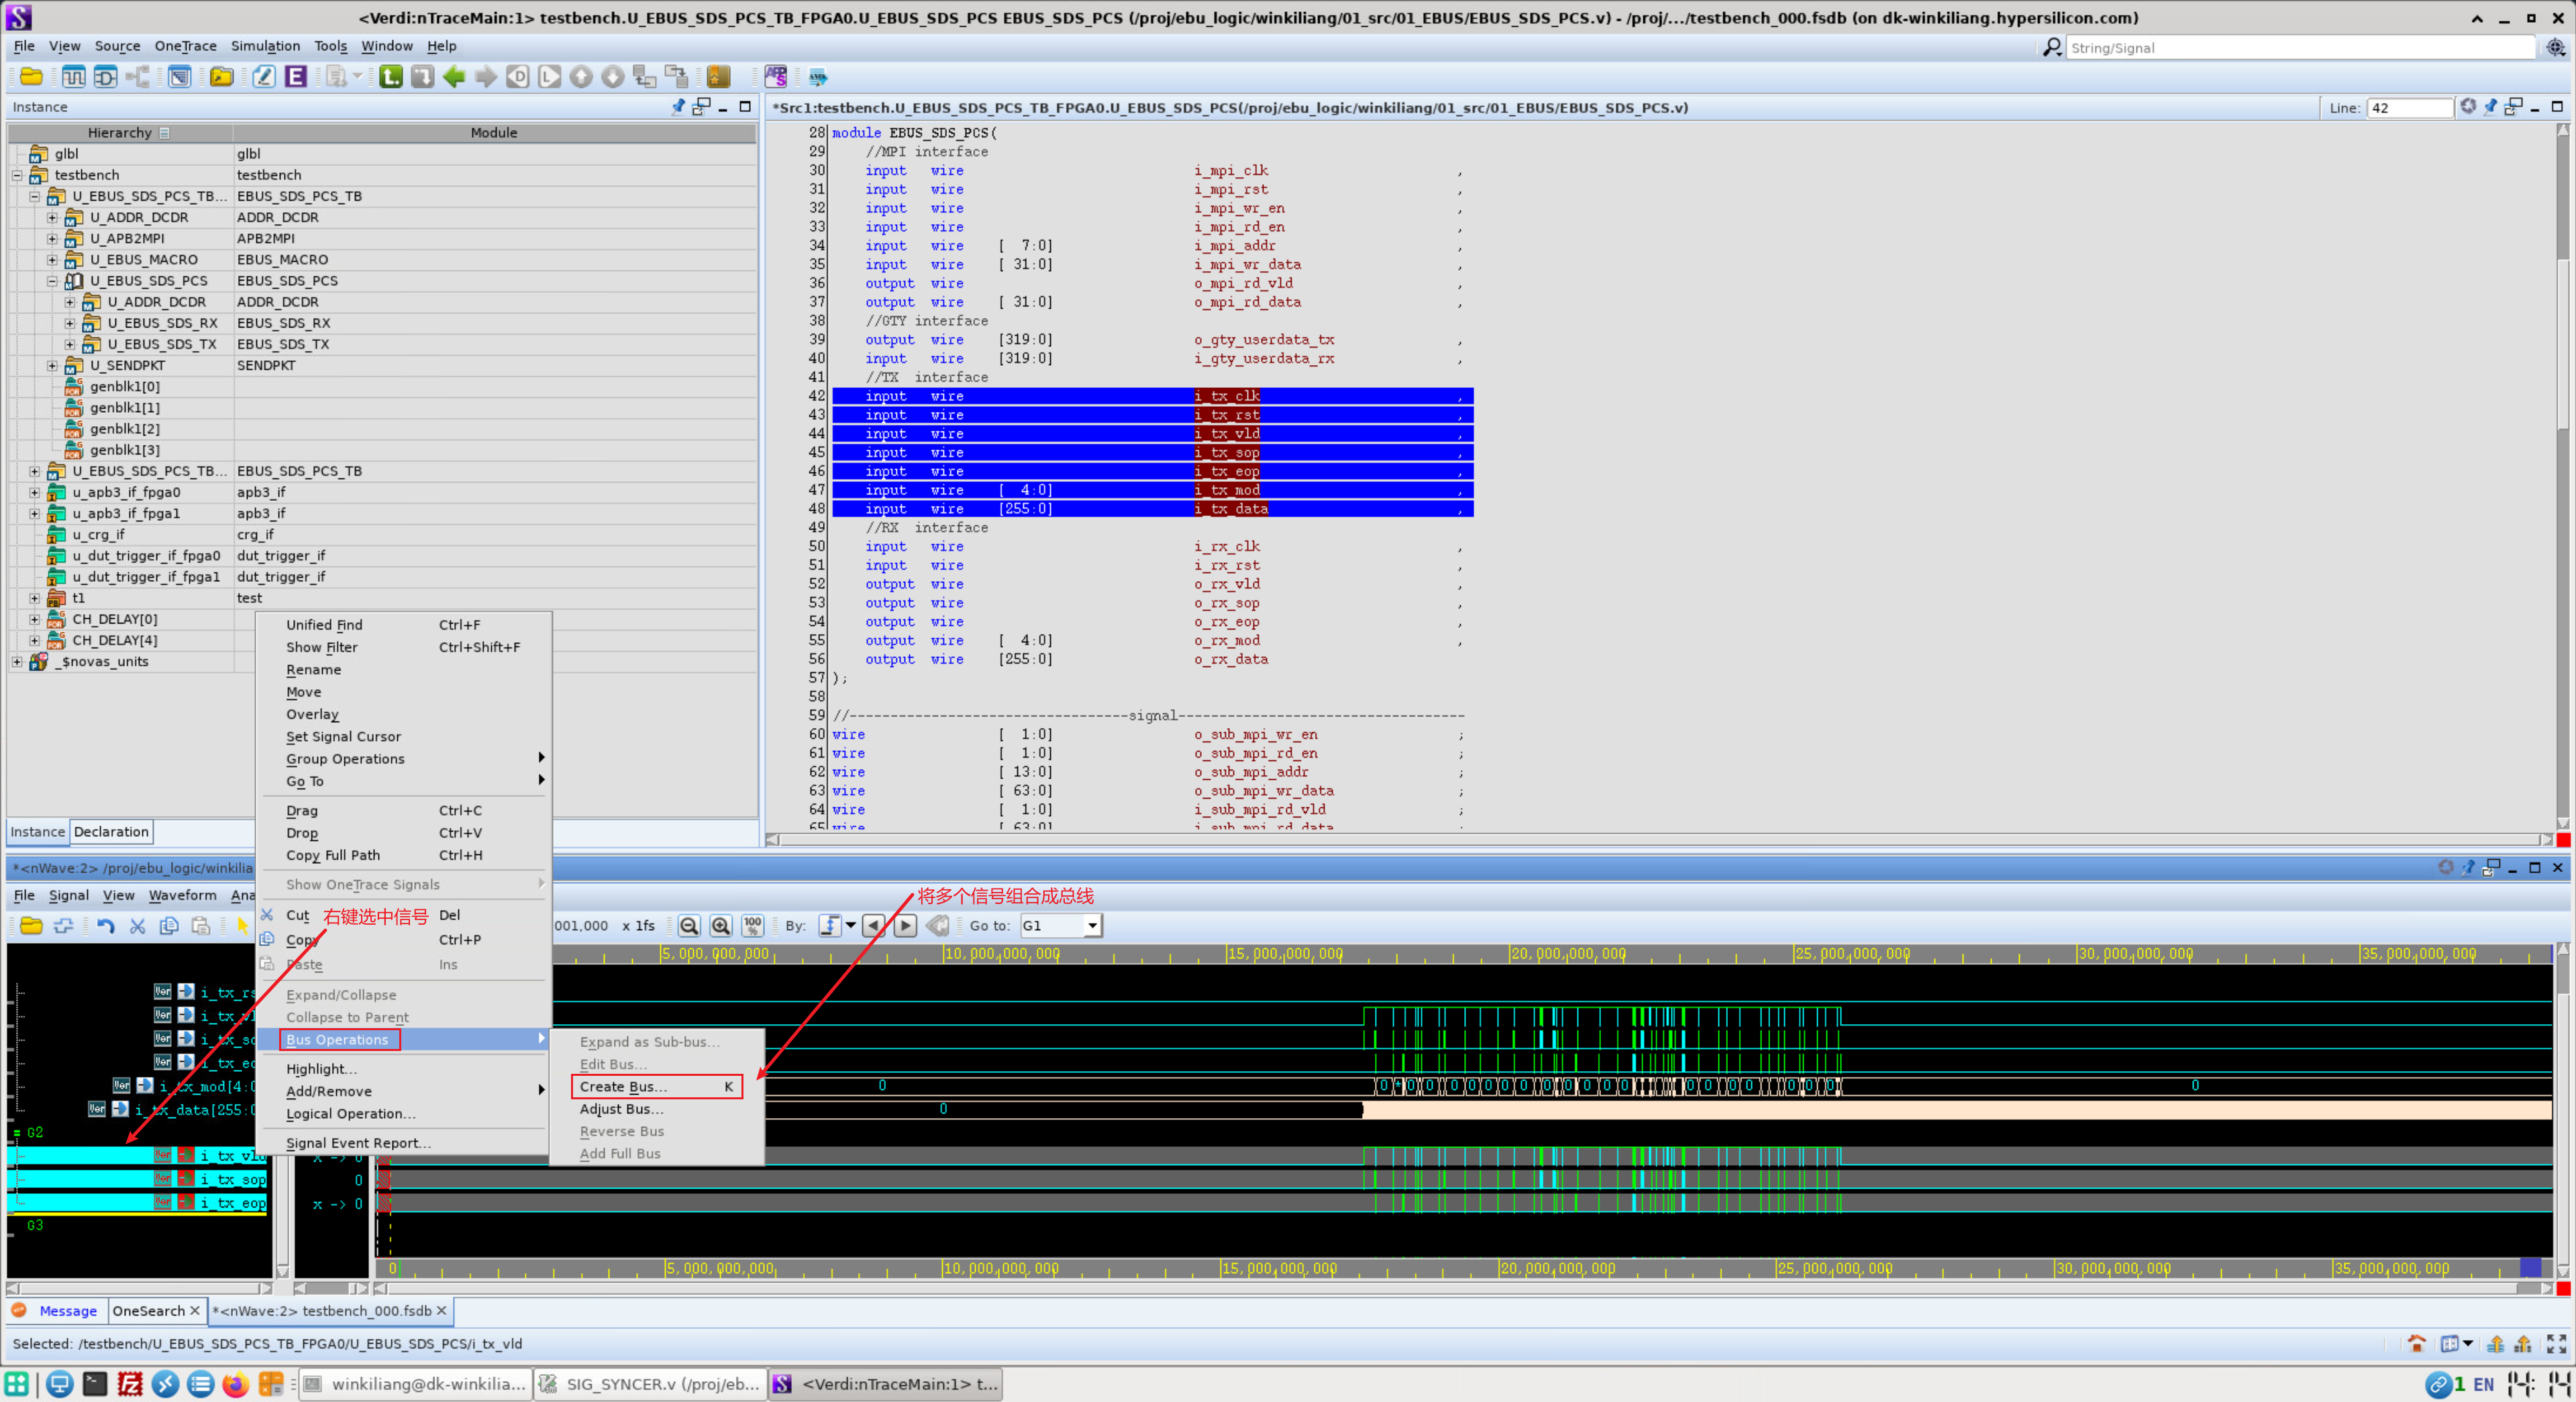The width and height of the screenshot is (2576, 1402).
Task: Click the scissors icon in nWave toolbar
Action: (x=137, y=926)
